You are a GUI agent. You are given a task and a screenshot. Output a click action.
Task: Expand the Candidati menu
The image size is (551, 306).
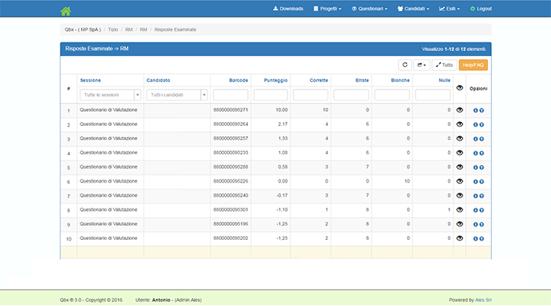tap(413, 9)
